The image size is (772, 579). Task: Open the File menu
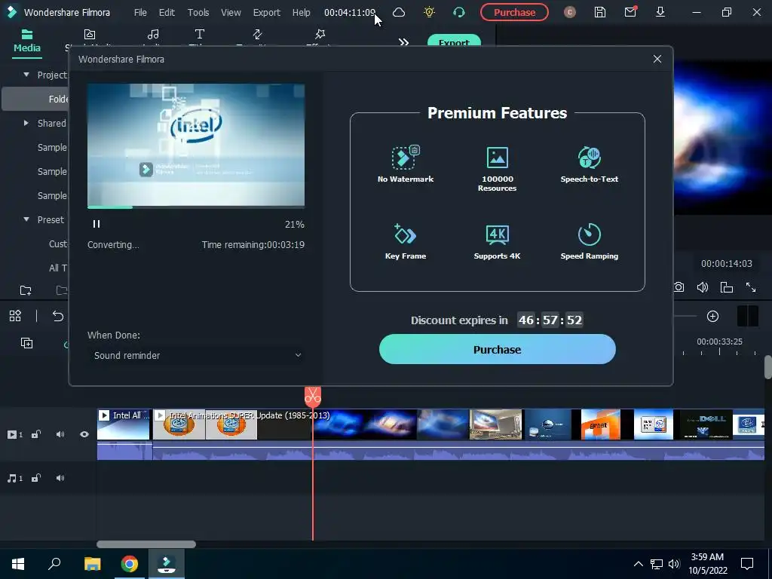(x=140, y=12)
